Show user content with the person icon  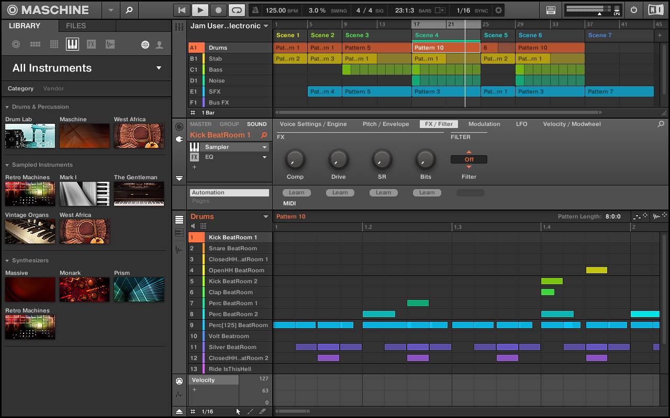160,45
